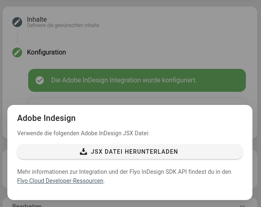Click the 'Adobe Indesign' dialog heading

(x=46, y=118)
